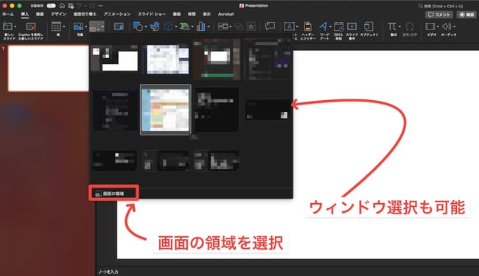Select the 挿入 tab
Viewport: 479px width, 276px height.
point(25,14)
